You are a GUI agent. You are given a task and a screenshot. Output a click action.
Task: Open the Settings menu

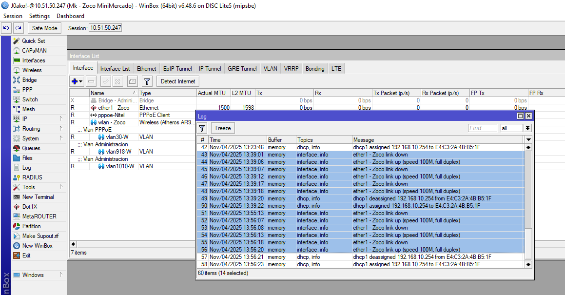[39, 16]
